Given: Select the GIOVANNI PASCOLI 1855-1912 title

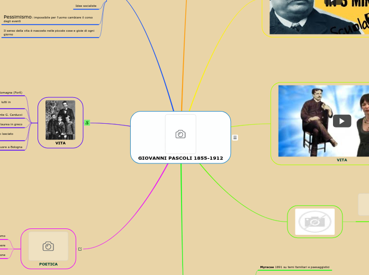Looking at the screenshot, I should pos(181,158).
